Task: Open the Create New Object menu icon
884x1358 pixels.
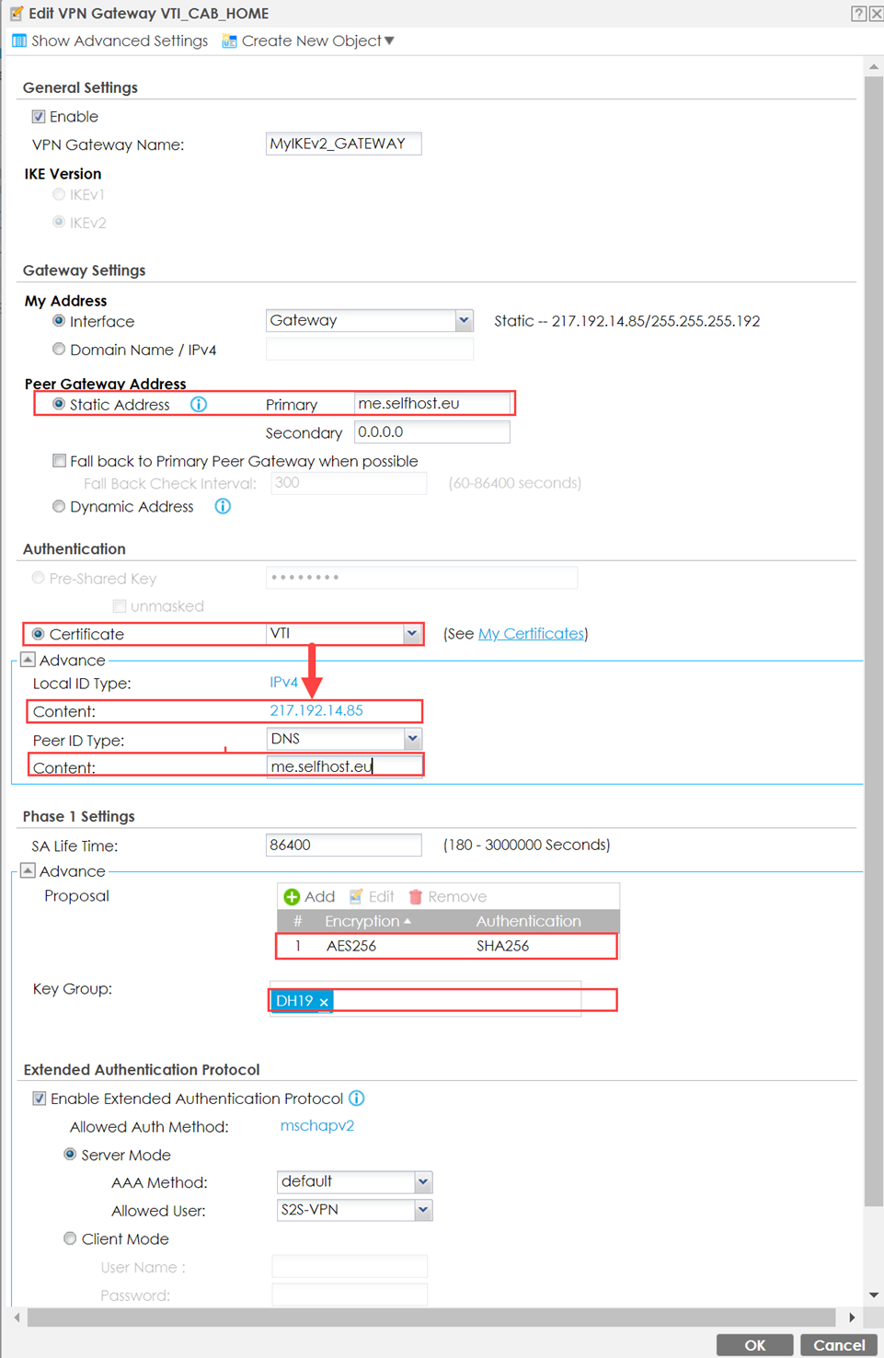Action: coord(229,40)
